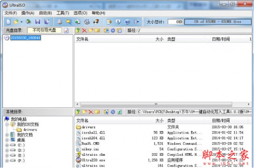Click the New image file icon
This screenshot has width=254, height=168.
[8, 22]
